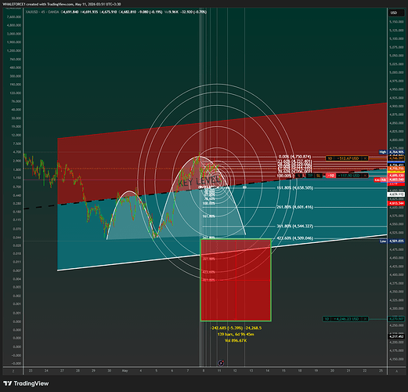Click the Low price label
The height and width of the screenshot is (392, 408).
click(383, 241)
